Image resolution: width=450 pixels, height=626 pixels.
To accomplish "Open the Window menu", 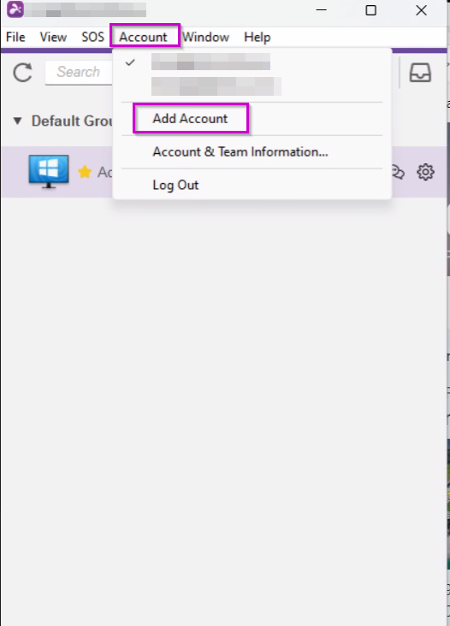I will pyautogui.click(x=205, y=37).
